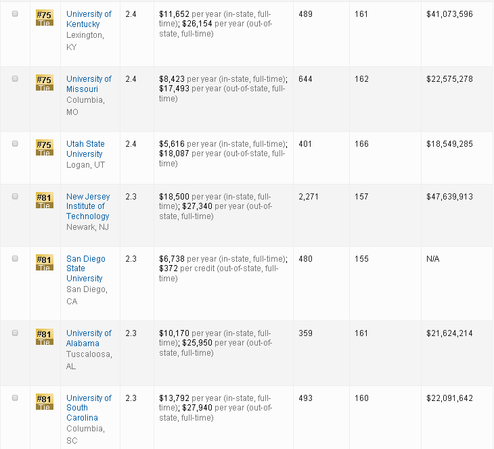Enable the University of Alabama checkbox
Image resolution: width=494 pixels, height=449 pixels.
click(15, 333)
